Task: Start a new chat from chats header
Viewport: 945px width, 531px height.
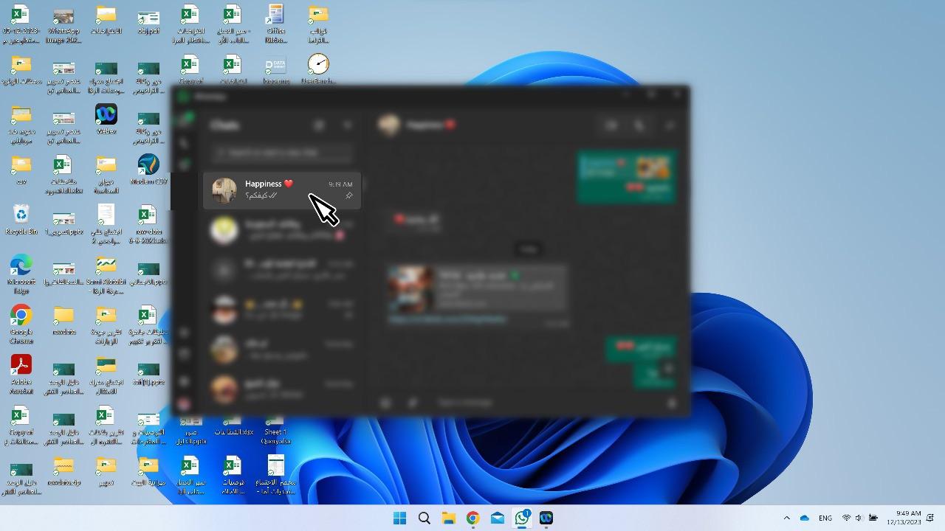Action: [320, 125]
